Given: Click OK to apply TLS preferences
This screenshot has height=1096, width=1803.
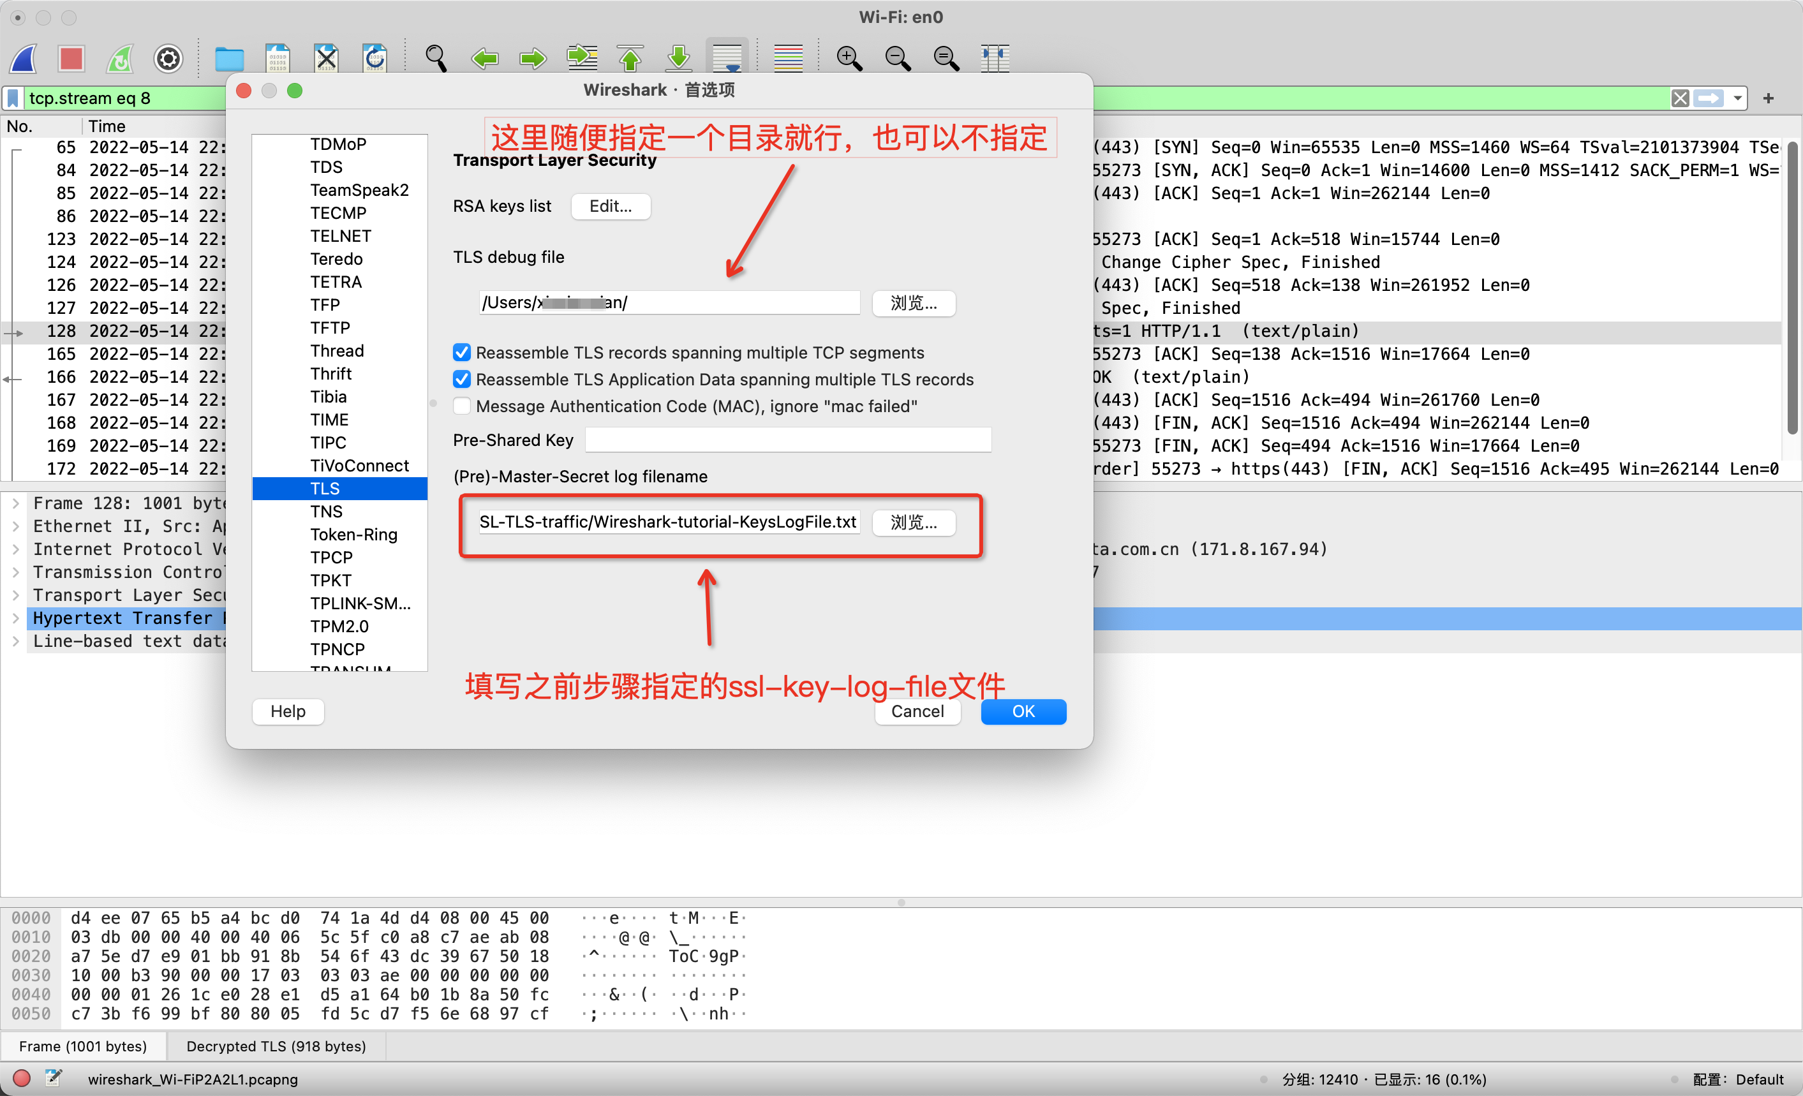Looking at the screenshot, I should coord(1022,711).
